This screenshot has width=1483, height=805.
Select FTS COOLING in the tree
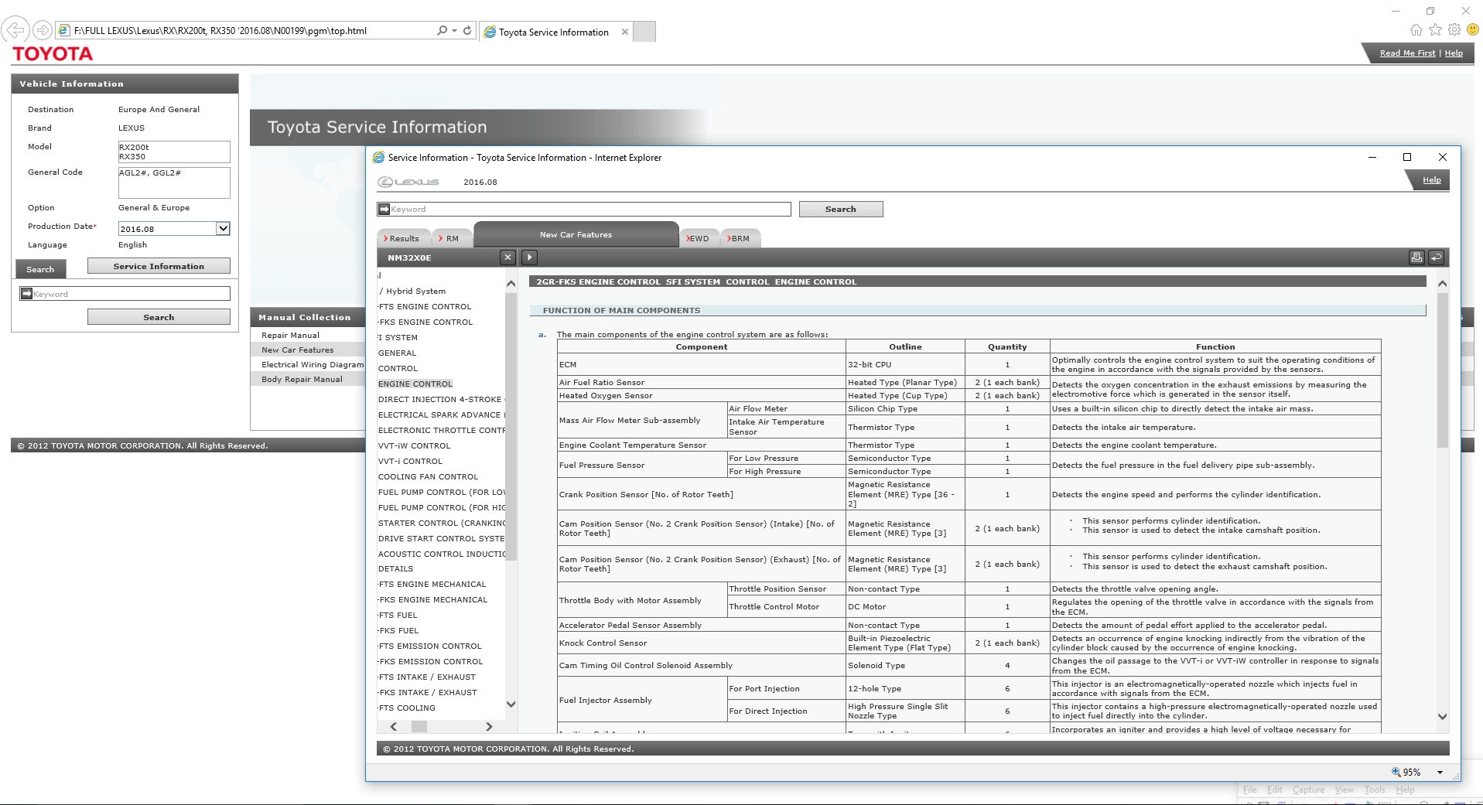(407, 708)
